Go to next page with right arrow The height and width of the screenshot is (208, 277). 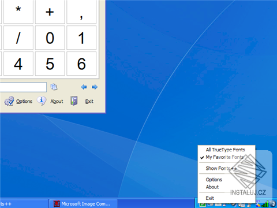(95, 87)
